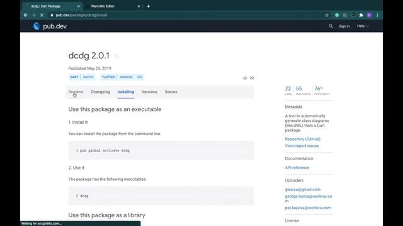Click the site lock icon in address bar
This screenshot has height=226, width=403.
(x=52, y=15)
